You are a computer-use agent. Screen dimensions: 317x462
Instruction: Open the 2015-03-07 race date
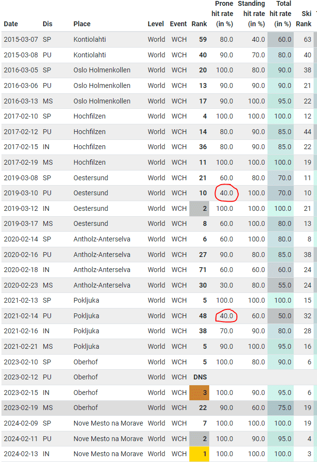[19, 39]
